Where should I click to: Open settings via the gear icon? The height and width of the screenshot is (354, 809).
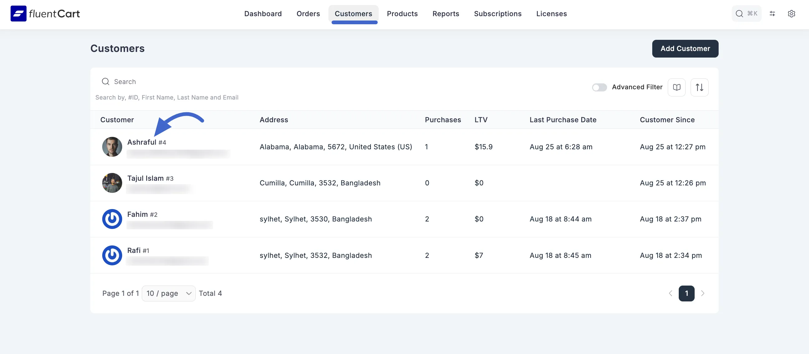[792, 13]
